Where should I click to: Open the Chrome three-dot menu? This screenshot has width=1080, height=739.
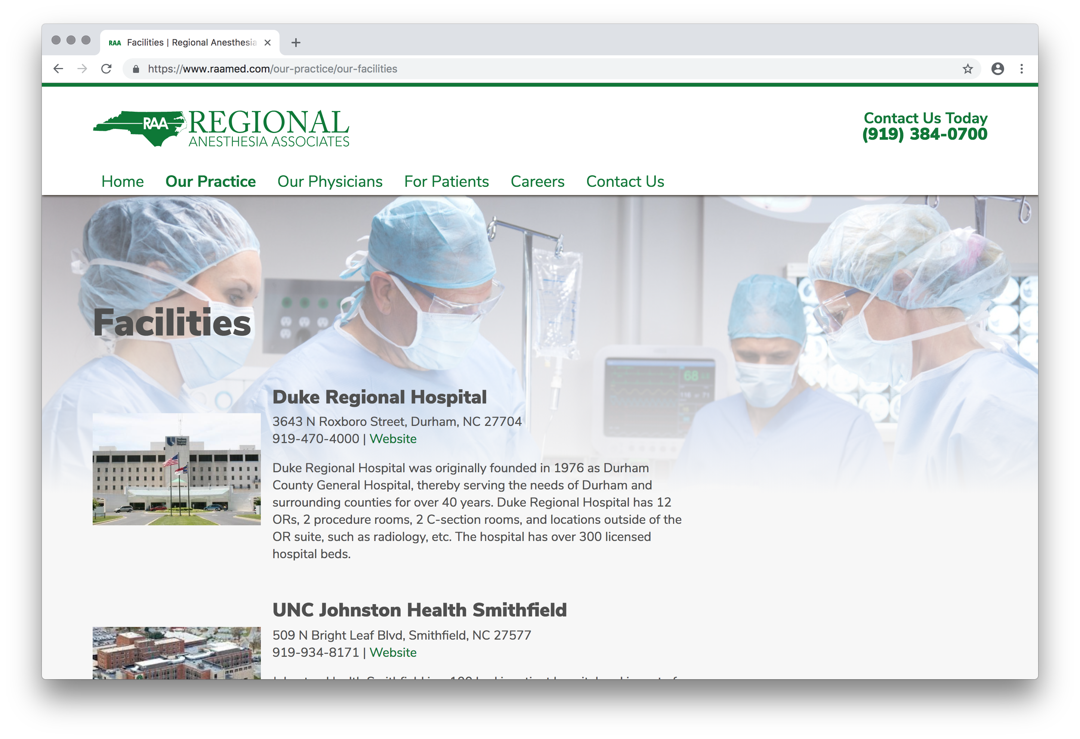pos(1021,69)
